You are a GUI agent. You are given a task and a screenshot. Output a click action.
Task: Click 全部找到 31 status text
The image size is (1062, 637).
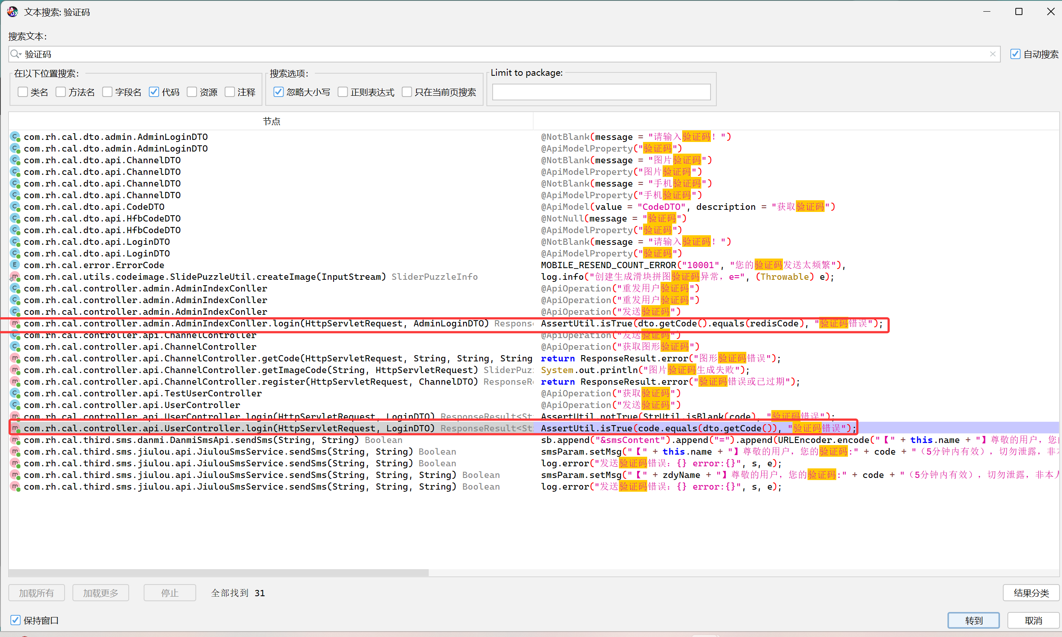(x=238, y=593)
